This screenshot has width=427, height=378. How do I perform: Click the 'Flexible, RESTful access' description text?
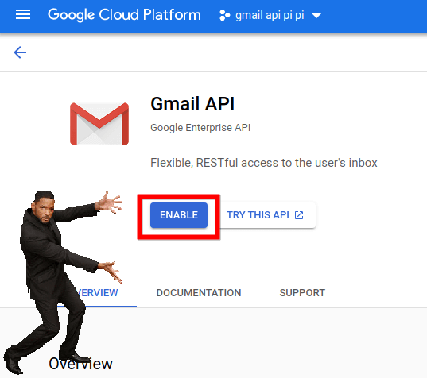tap(264, 163)
